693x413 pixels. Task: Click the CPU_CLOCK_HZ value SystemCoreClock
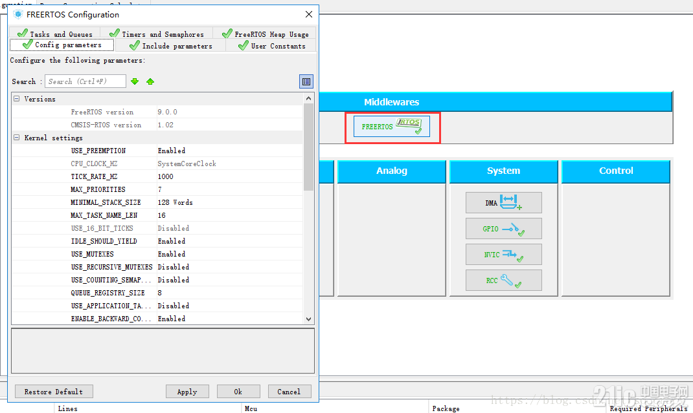[187, 164]
